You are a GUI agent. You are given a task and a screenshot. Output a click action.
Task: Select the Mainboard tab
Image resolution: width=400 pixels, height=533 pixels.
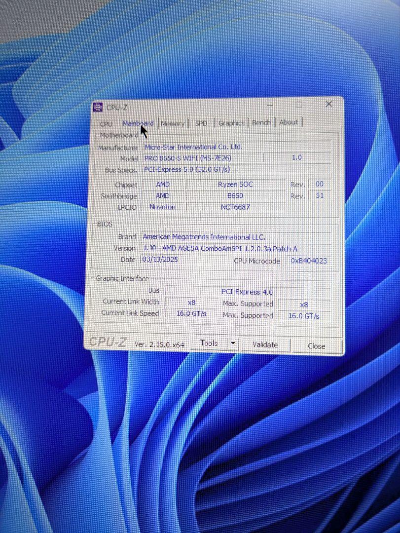138,123
